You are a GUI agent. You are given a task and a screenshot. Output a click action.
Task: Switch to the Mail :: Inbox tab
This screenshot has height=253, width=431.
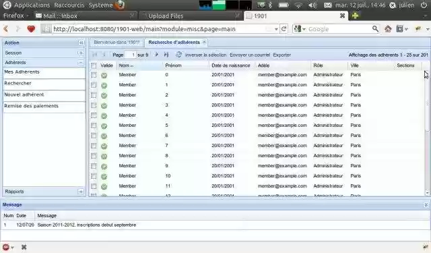pos(86,16)
